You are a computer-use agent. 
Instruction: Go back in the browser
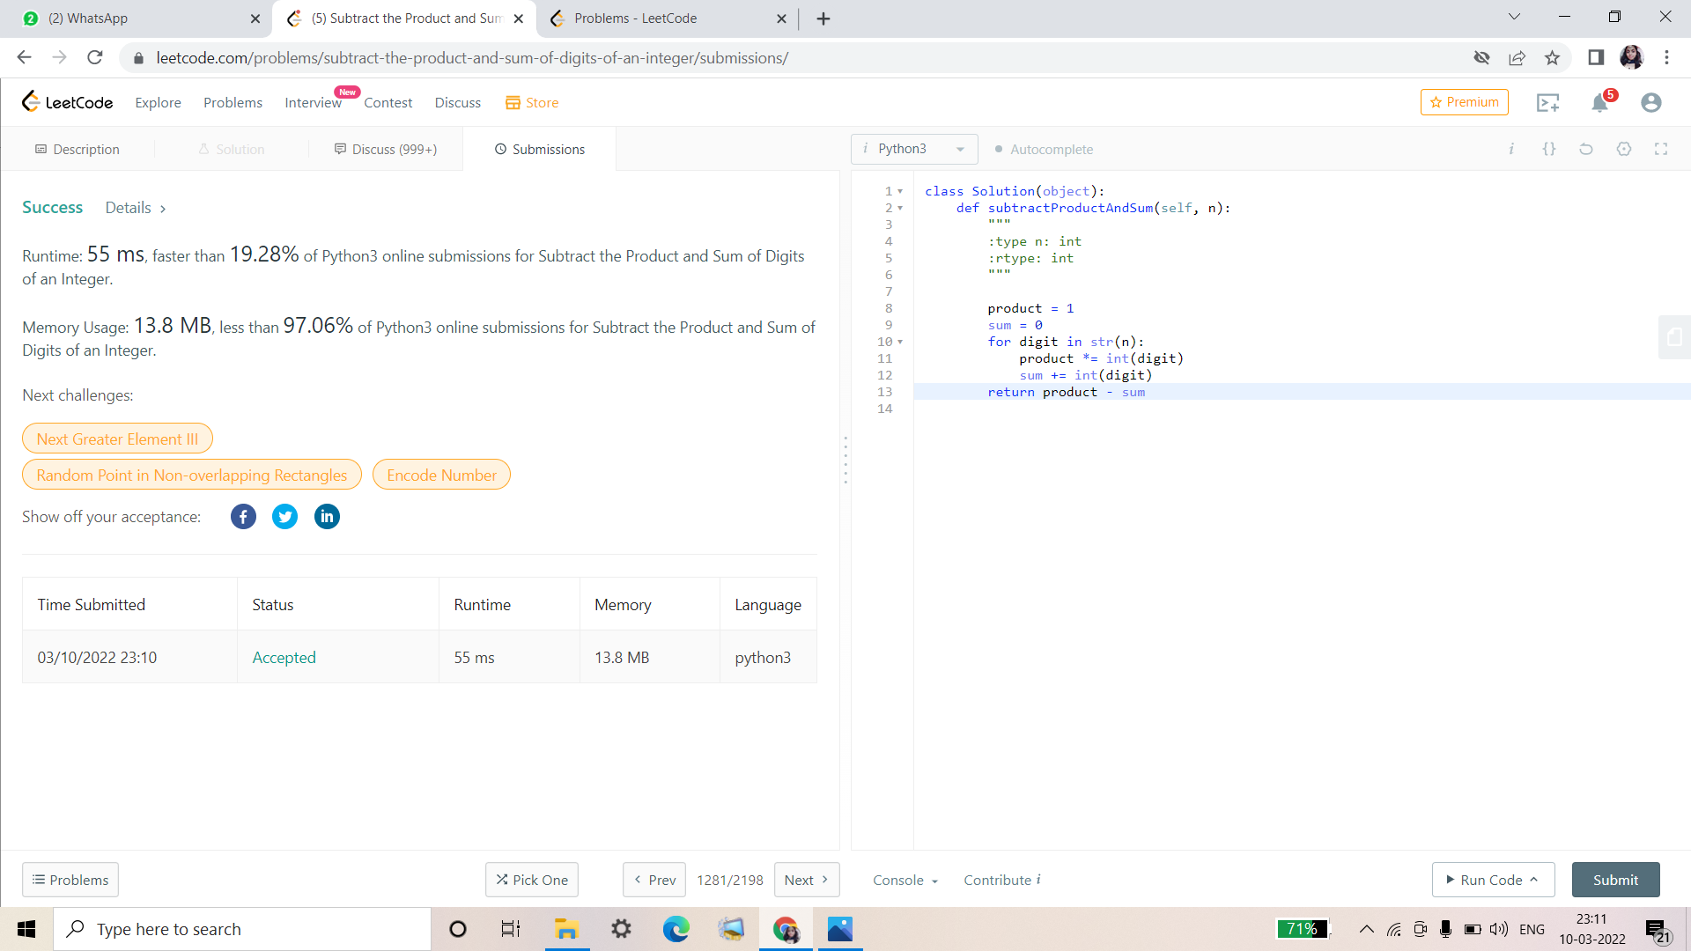point(24,58)
